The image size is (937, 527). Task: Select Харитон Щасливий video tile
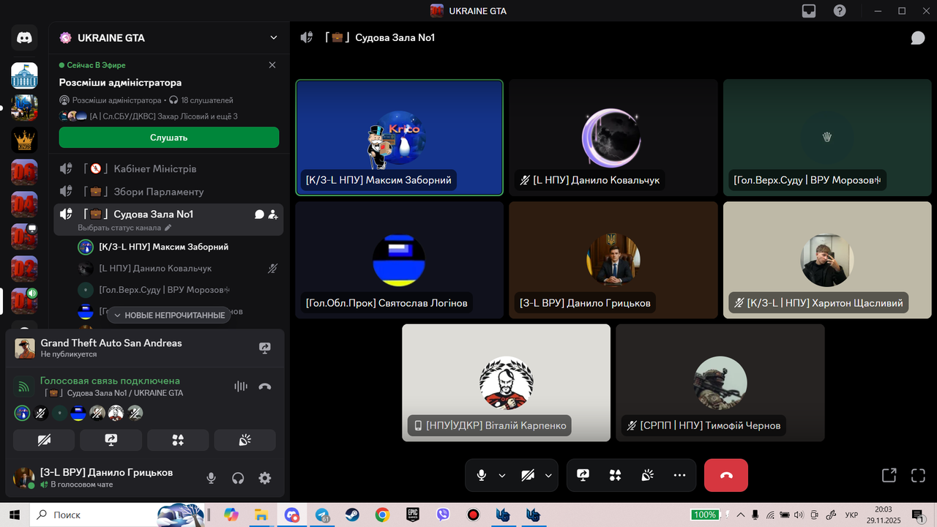(827, 261)
